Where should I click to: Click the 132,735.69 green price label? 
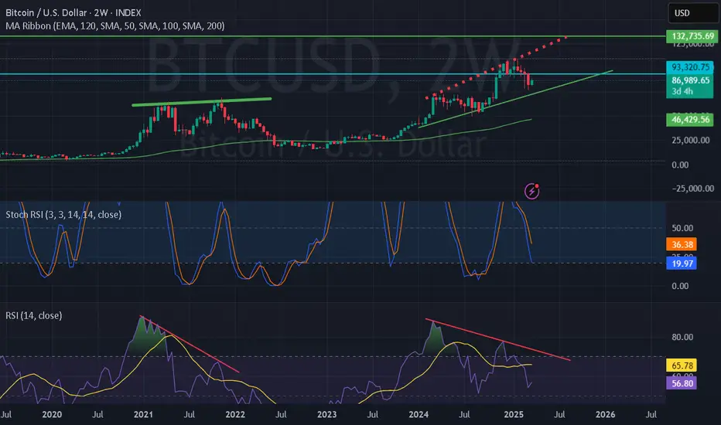(x=693, y=36)
